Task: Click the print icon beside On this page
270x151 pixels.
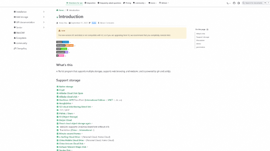Action: (207, 29)
